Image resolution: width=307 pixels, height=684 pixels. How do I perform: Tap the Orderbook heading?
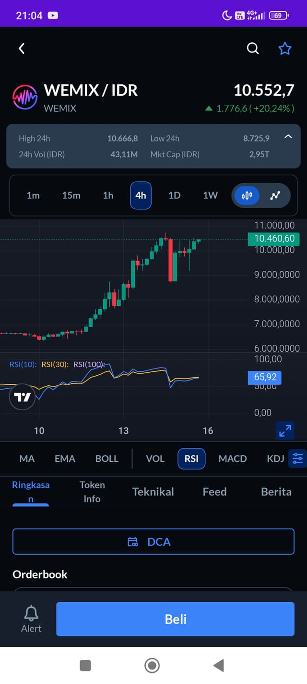point(40,574)
